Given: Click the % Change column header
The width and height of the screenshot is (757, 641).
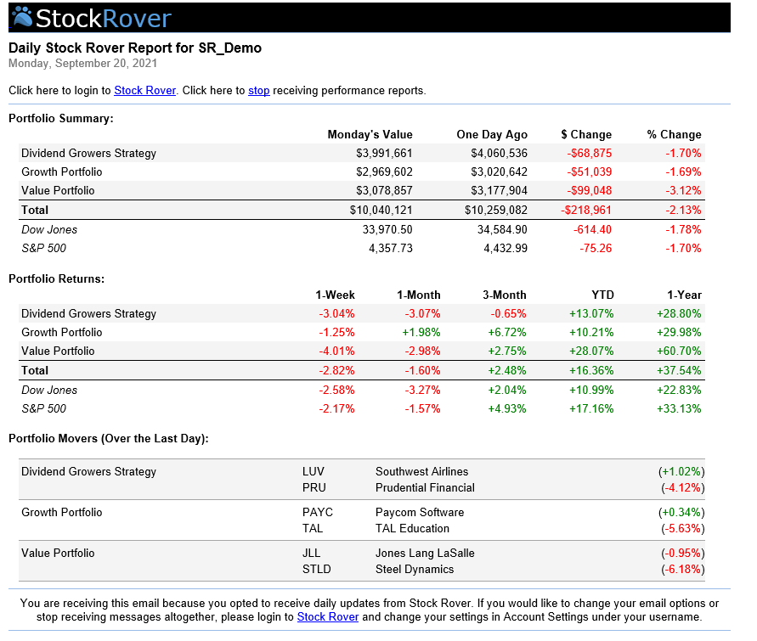Looking at the screenshot, I should pyautogui.click(x=674, y=134).
